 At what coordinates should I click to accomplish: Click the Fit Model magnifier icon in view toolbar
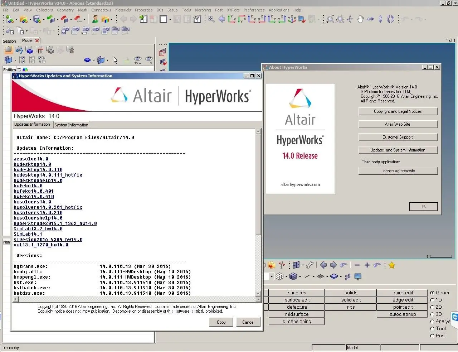pos(211,19)
